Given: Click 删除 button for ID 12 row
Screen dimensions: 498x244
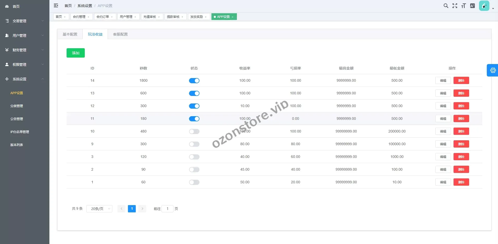Looking at the screenshot, I should click(461, 106).
